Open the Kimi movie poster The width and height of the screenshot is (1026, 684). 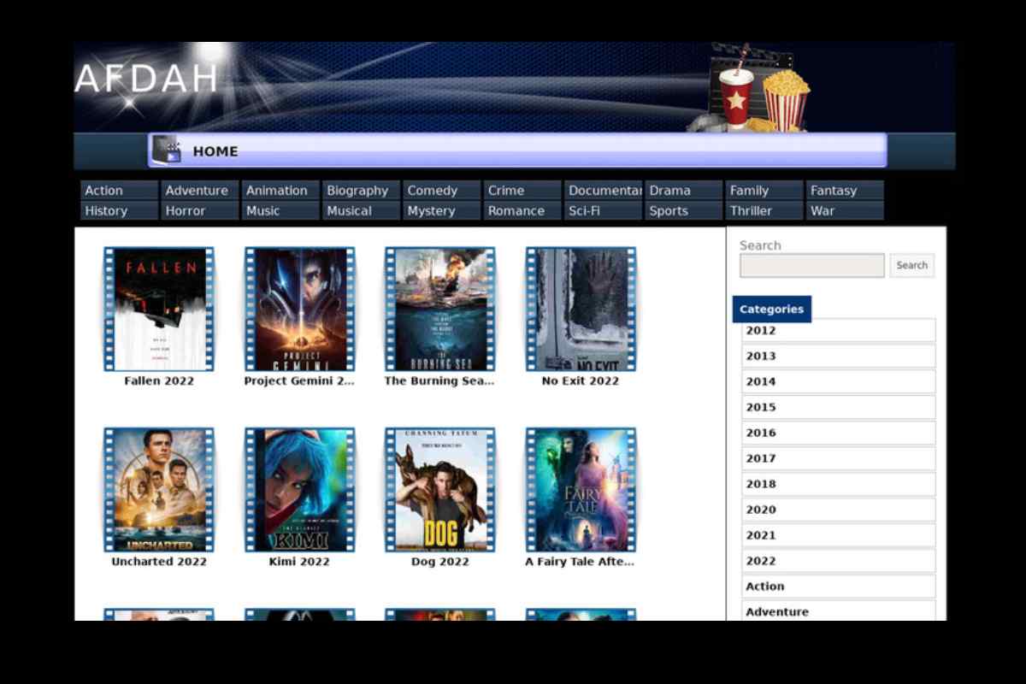[299, 490]
